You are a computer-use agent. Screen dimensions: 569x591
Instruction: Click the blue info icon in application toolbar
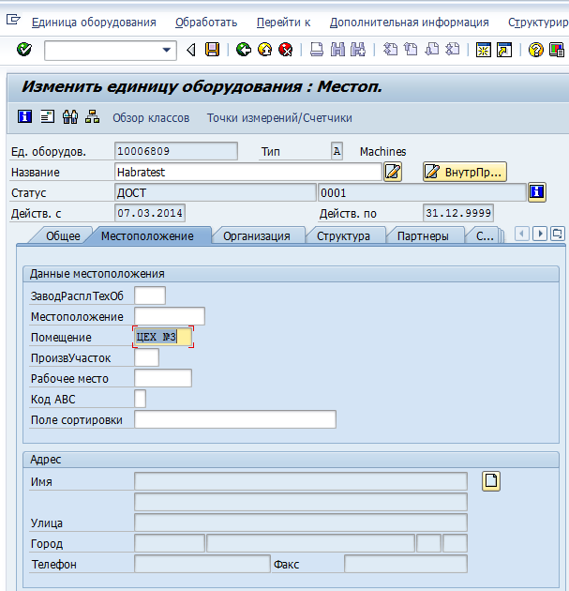(x=25, y=116)
